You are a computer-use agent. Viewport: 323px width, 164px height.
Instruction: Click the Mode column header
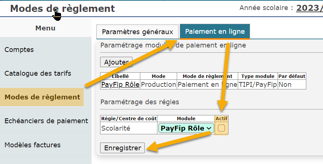(159, 76)
